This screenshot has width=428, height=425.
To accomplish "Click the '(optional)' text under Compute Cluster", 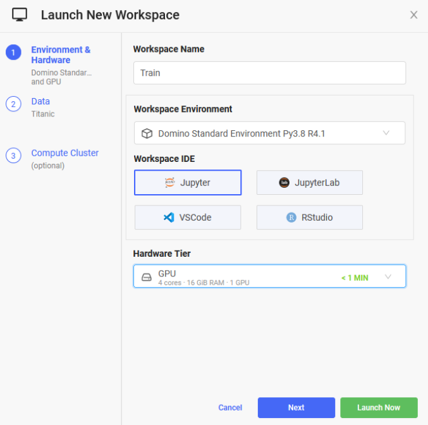I will [48, 166].
